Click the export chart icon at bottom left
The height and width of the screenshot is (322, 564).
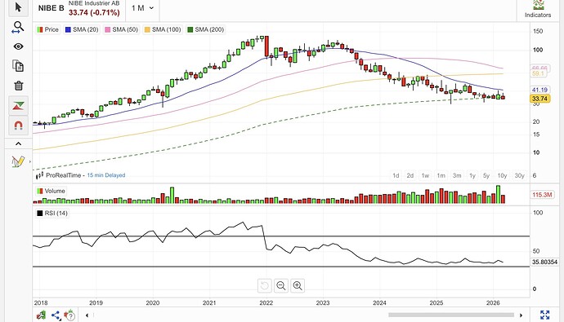pos(41,315)
